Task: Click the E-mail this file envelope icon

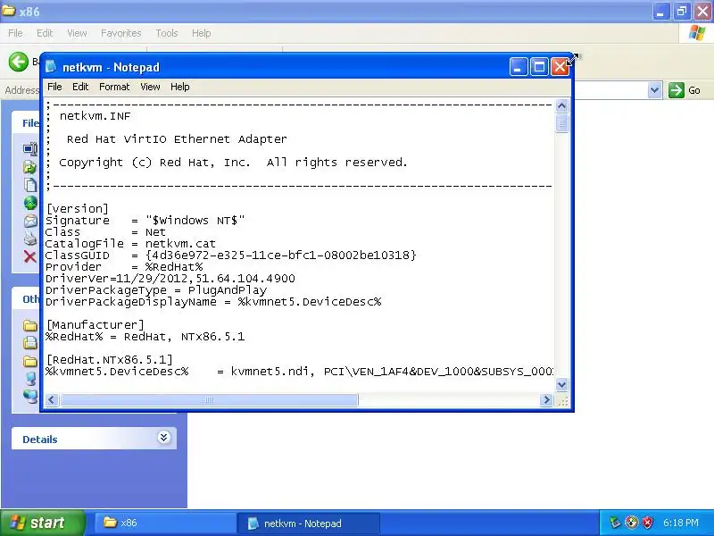Action: tap(30, 221)
